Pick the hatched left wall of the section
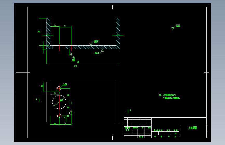Screen dimensions: 225x145 (x=48, y=33)
